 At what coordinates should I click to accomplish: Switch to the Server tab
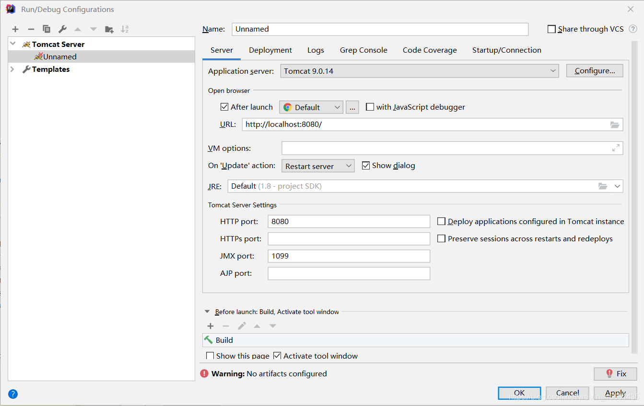(222, 50)
